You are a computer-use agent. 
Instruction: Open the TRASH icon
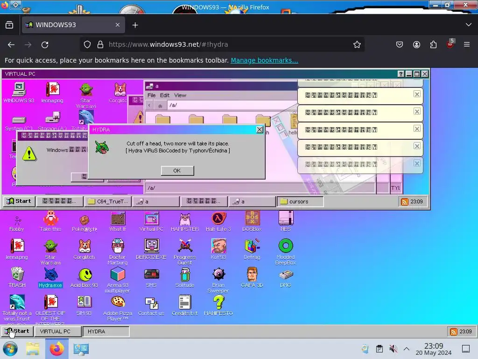point(17,278)
